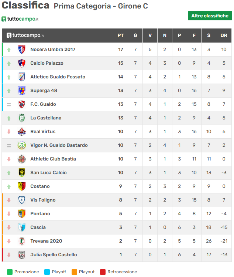The image size is (234, 277).
Task: Click the Superga 48 team crest
Action: 22,91
